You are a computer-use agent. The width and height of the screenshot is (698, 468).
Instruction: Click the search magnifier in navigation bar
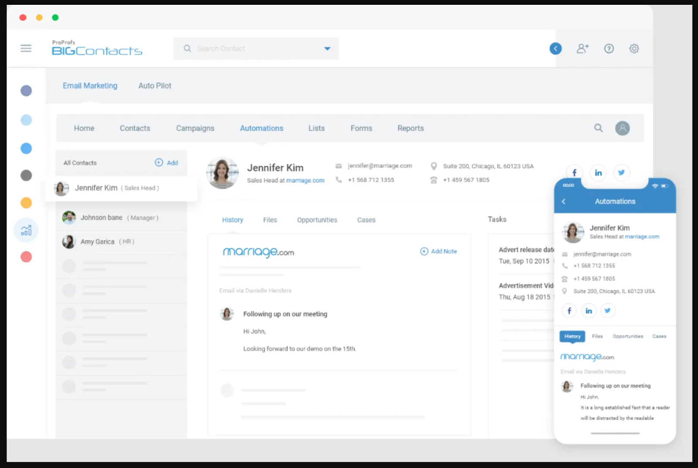(x=598, y=128)
